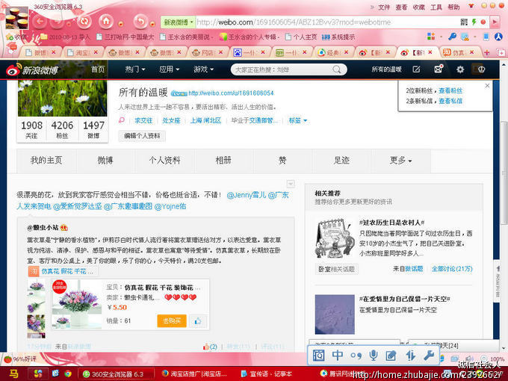Open the QR code icon in address bar
The width and height of the screenshot is (508, 381).
pyautogui.click(x=464, y=22)
